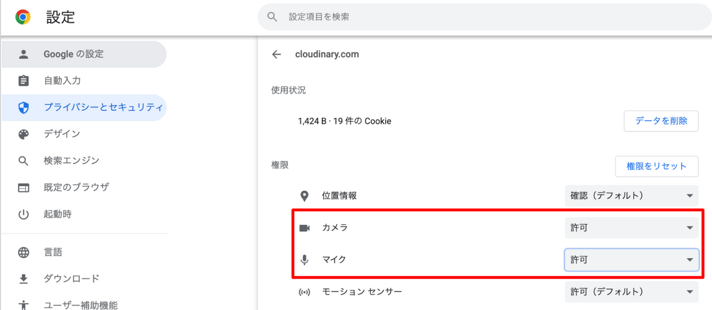The image size is (712, 310).
Task: Click the 権限をリセット button
Action: click(656, 166)
